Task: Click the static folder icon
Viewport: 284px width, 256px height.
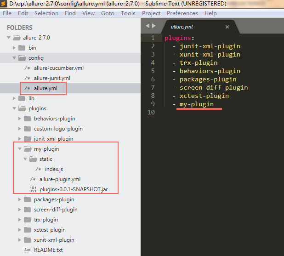Action: point(33,159)
